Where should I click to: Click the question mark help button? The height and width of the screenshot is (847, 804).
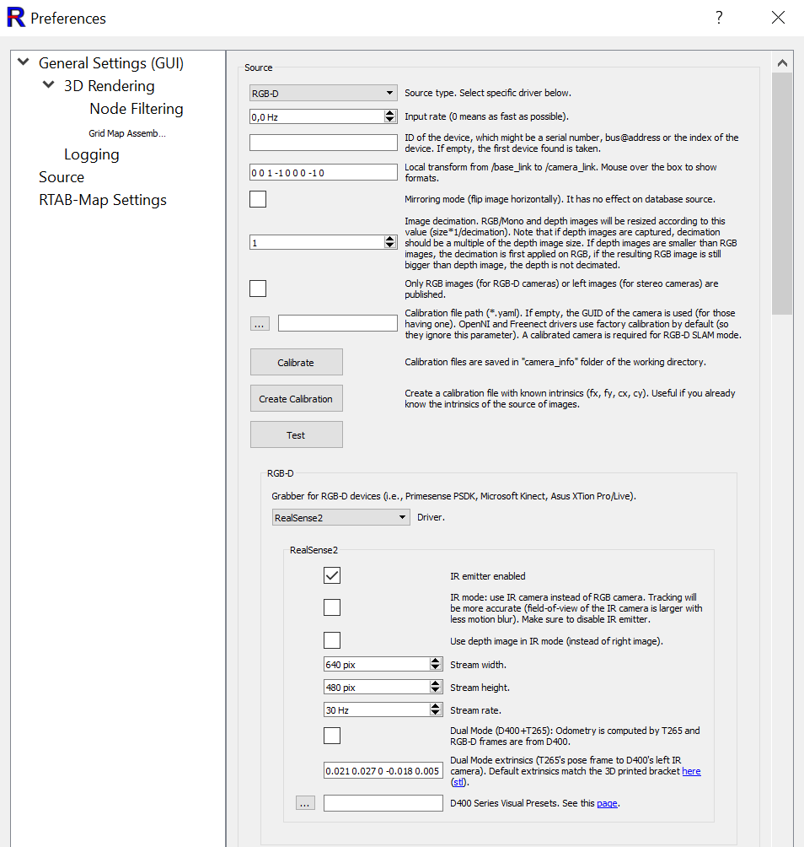point(719,17)
